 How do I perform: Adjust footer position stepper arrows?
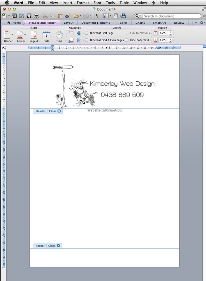170,40
